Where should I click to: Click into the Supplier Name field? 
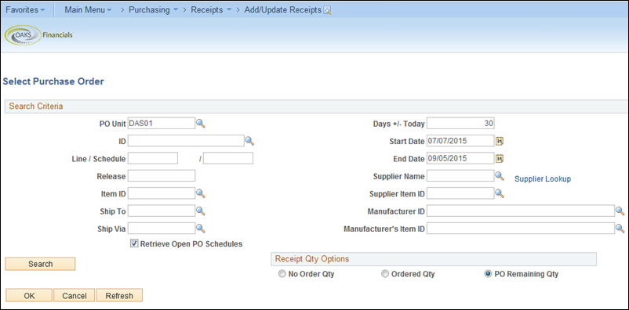460,176
